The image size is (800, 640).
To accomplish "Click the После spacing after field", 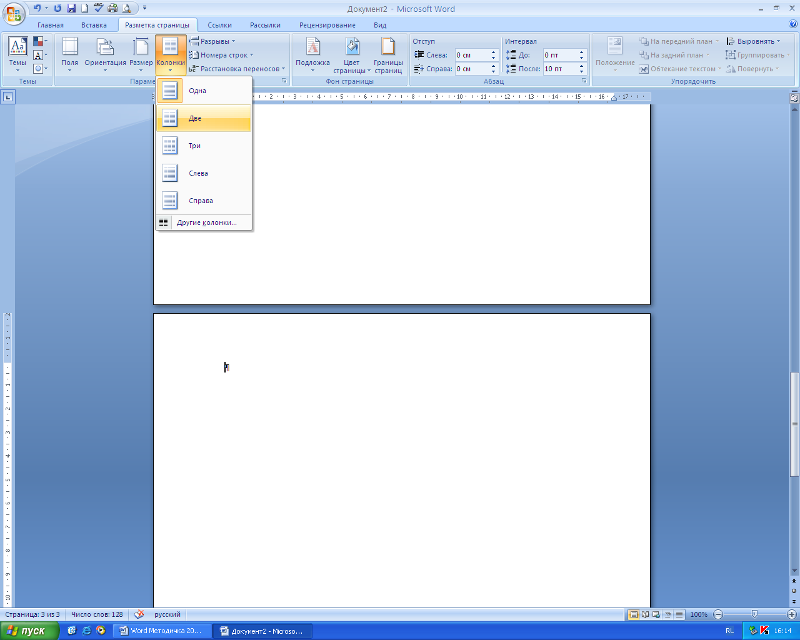I will point(560,69).
